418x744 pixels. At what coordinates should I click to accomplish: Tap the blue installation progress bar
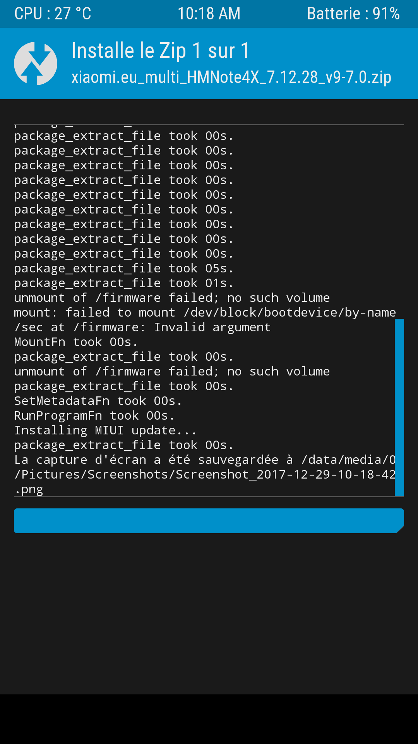click(x=209, y=521)
